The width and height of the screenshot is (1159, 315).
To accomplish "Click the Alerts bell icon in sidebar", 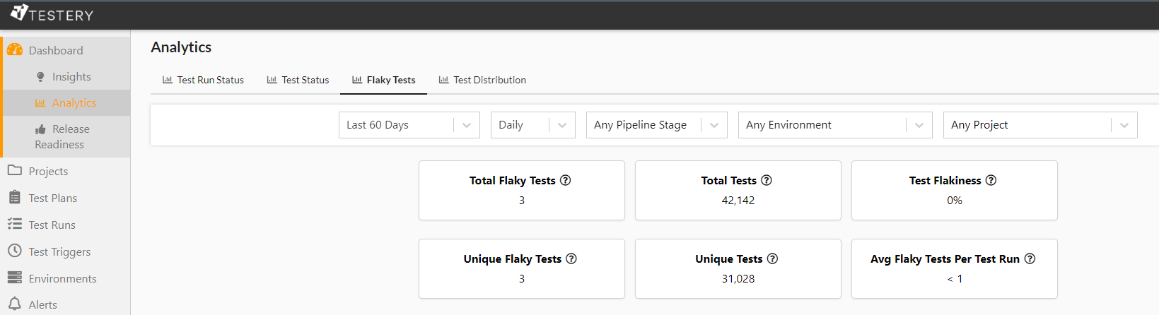I will (14, 304).
